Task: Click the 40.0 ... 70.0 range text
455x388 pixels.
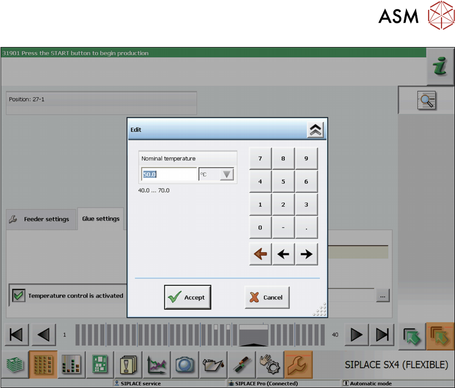Action: click(x=154, y=191)
